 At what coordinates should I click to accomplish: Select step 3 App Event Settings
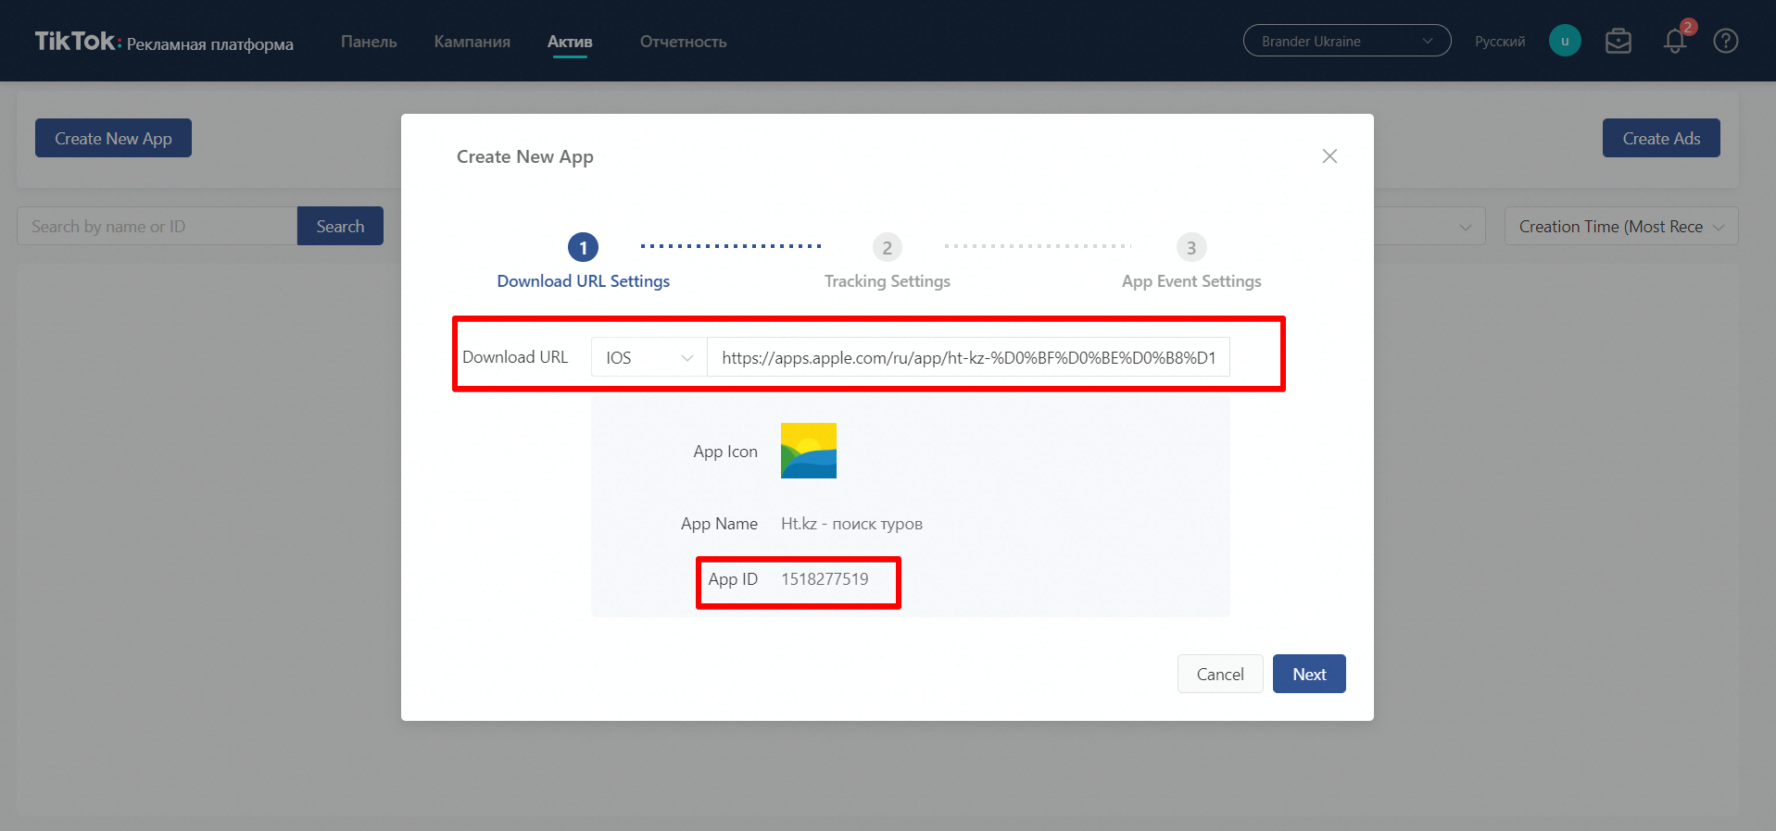tap(1190, 248)
